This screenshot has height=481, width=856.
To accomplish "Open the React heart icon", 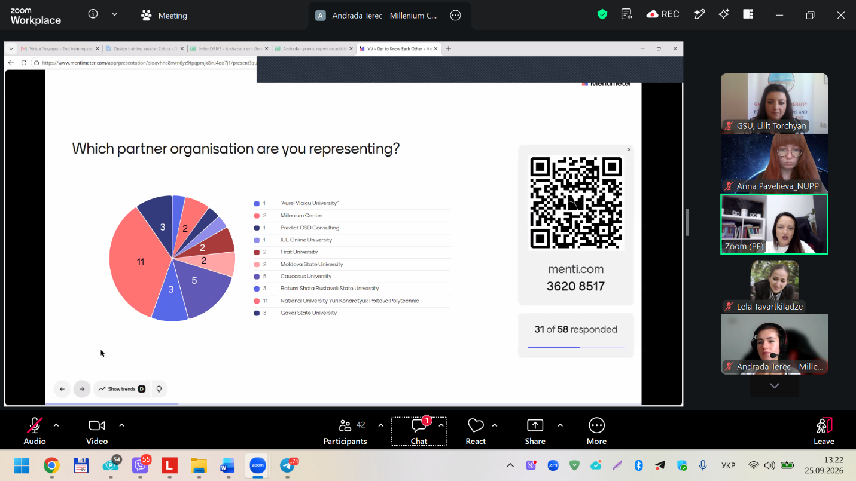I will pos(476,431).
